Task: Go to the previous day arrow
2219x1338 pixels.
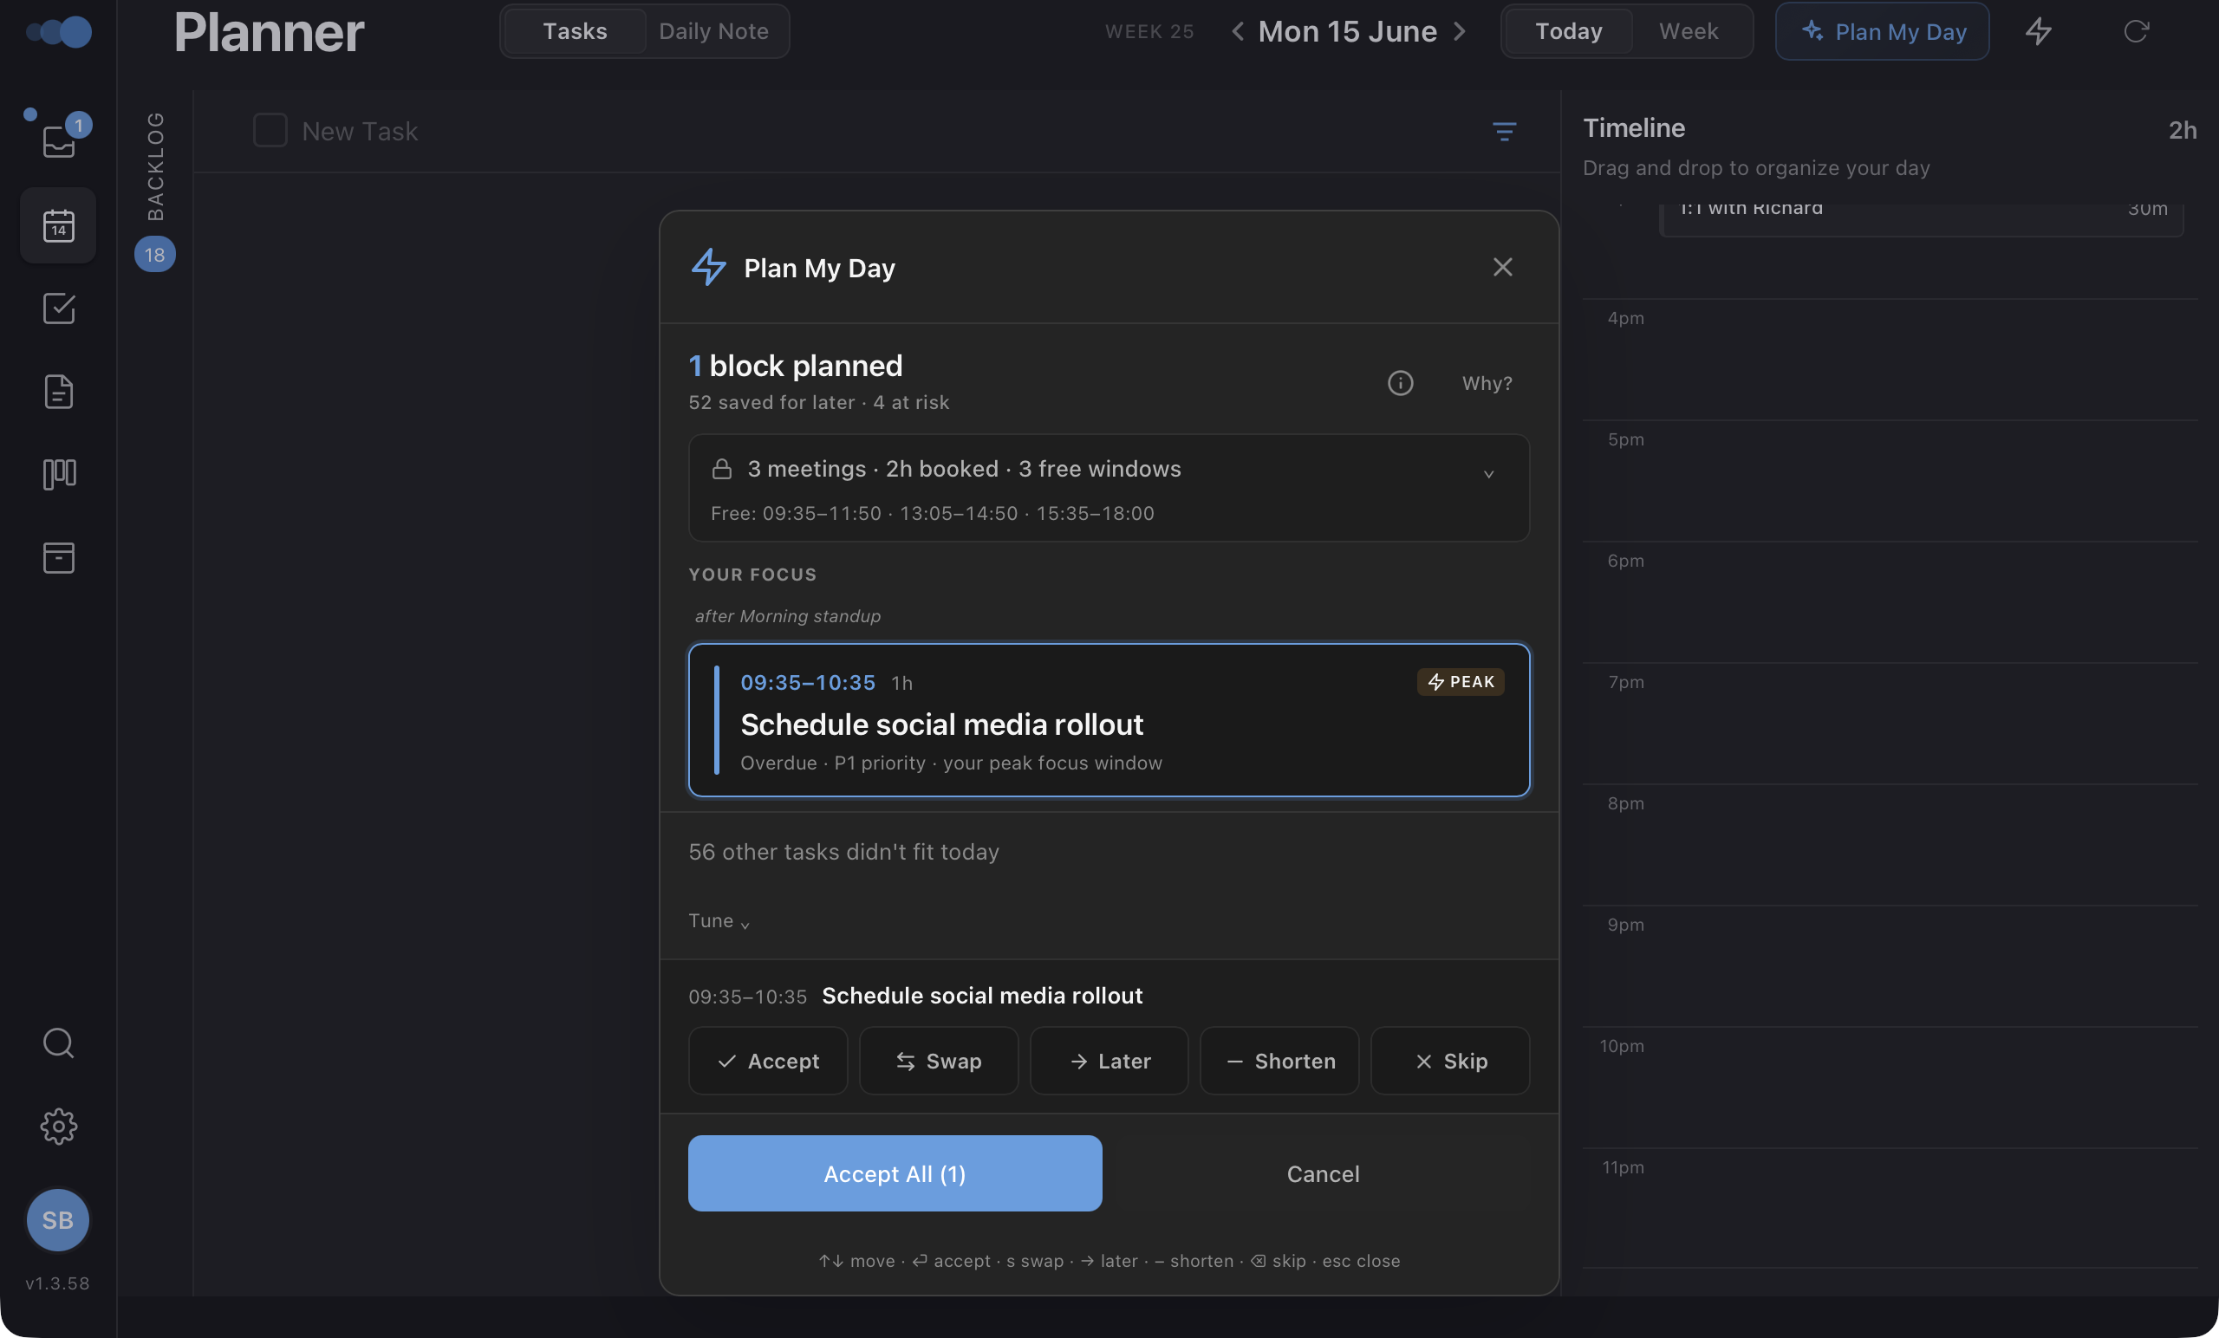Action: [1238, 31]
